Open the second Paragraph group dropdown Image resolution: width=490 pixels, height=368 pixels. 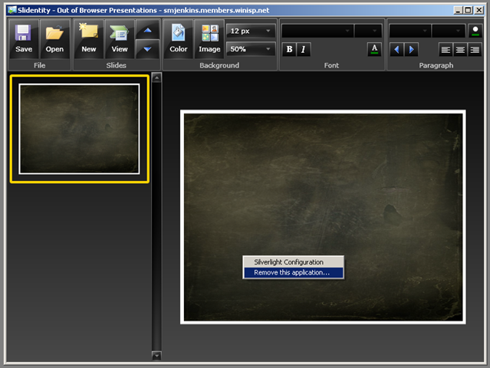click(x=449, y=31)
